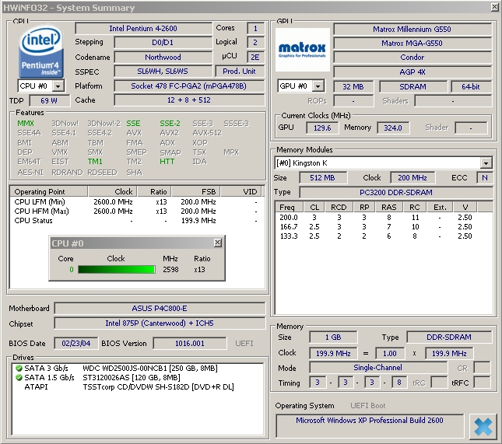
Task: Click the VID column header
Action: tap(241, 191)
